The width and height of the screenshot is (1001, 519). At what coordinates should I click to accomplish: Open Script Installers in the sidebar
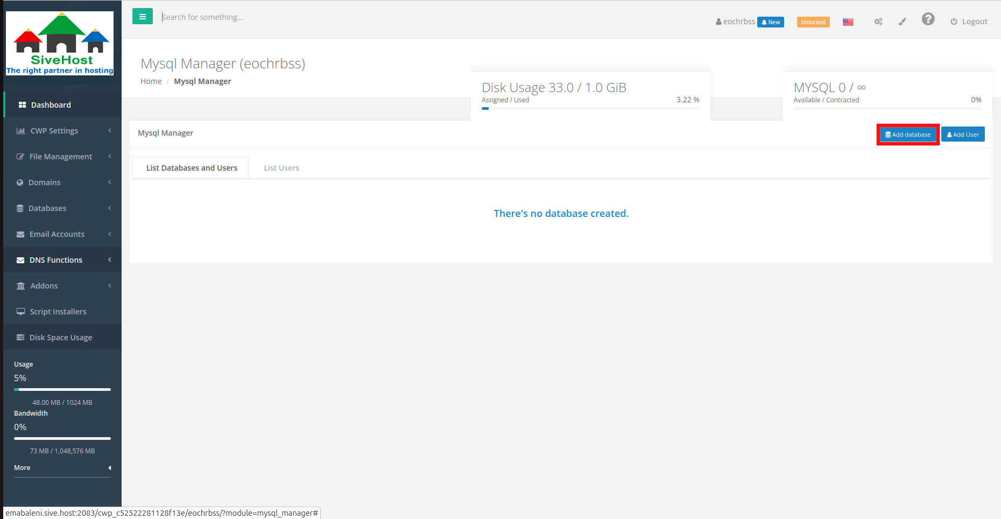point(62,312)
